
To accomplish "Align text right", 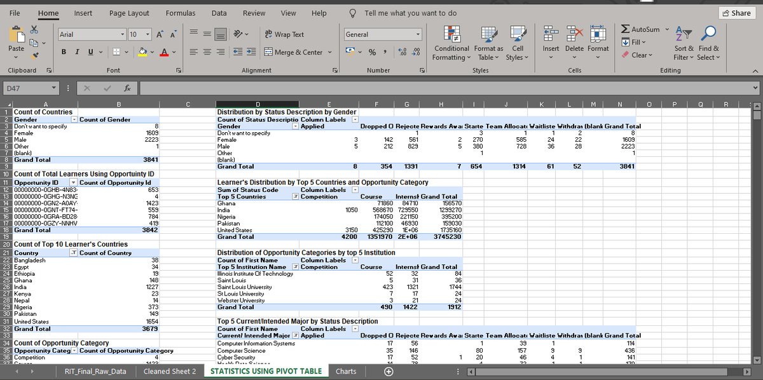I will [220, 52].
